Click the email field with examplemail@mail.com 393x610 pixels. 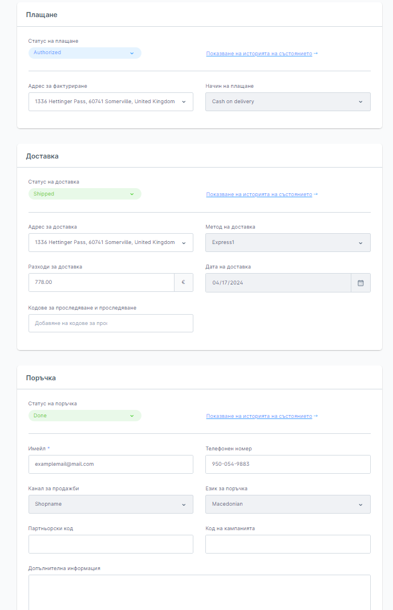coord(111,464)
